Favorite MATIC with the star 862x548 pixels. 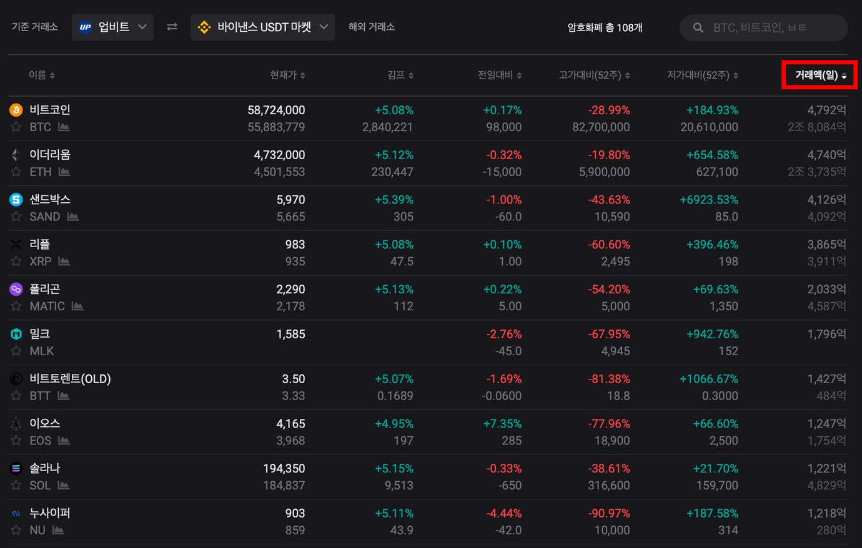(x=16, y=306)
